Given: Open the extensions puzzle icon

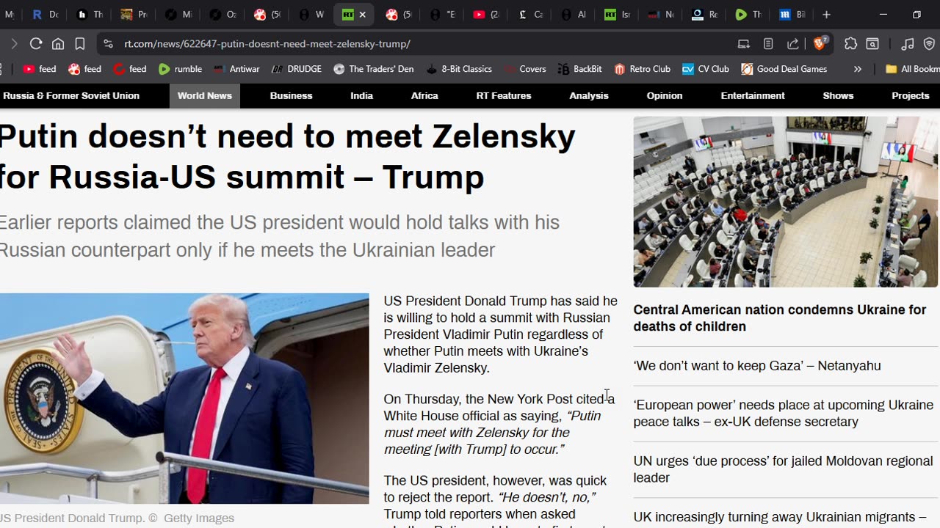Looking at the screenshot, I should coord(850,44).
